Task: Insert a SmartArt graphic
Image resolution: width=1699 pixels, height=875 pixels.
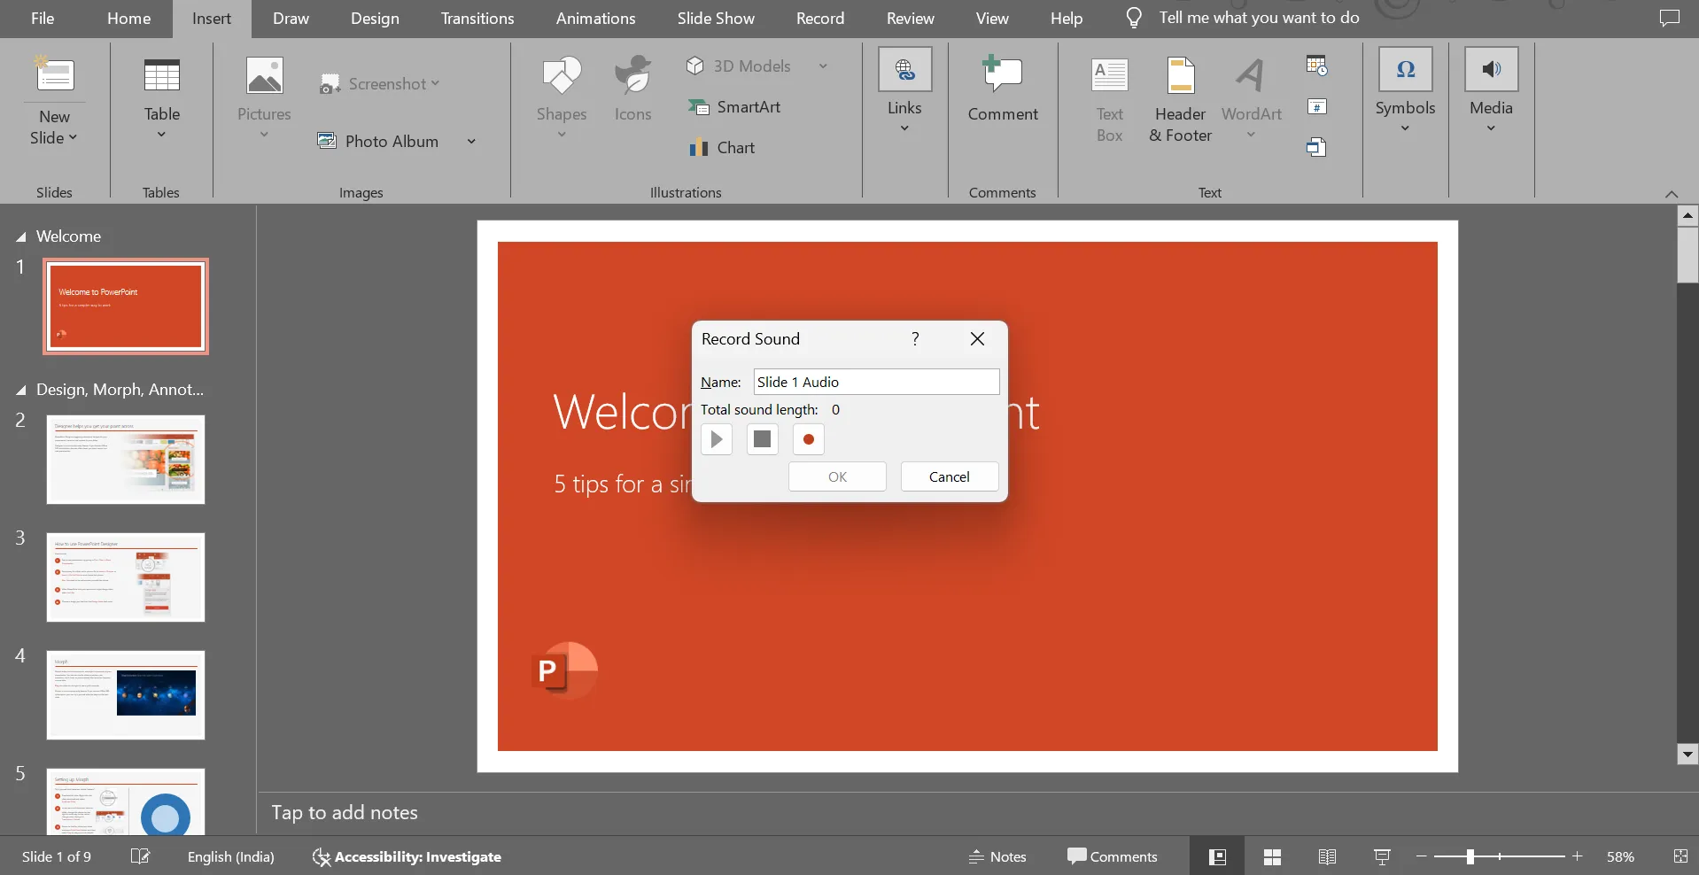Action: tap(734, 107)
